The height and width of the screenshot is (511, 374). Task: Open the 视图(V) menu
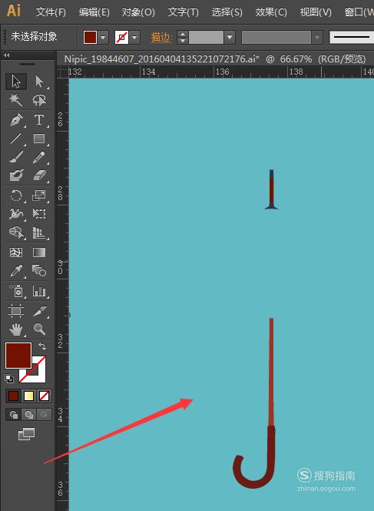316,12
